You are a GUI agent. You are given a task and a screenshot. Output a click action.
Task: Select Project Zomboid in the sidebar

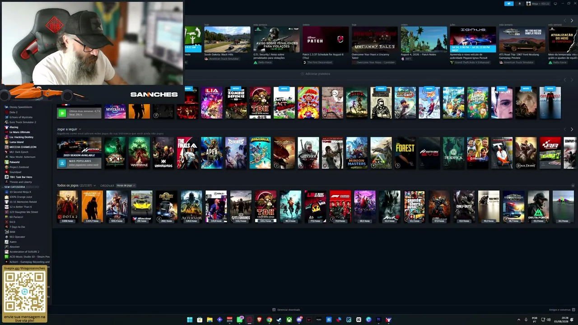click(x=19, y=167)
